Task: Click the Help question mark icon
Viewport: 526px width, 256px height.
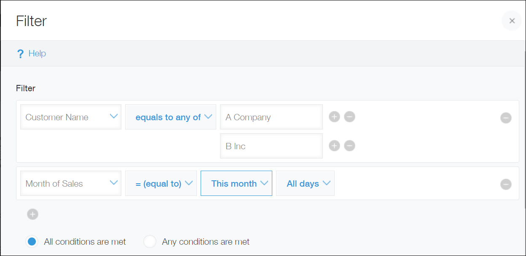Action: (x=20, y=53)
